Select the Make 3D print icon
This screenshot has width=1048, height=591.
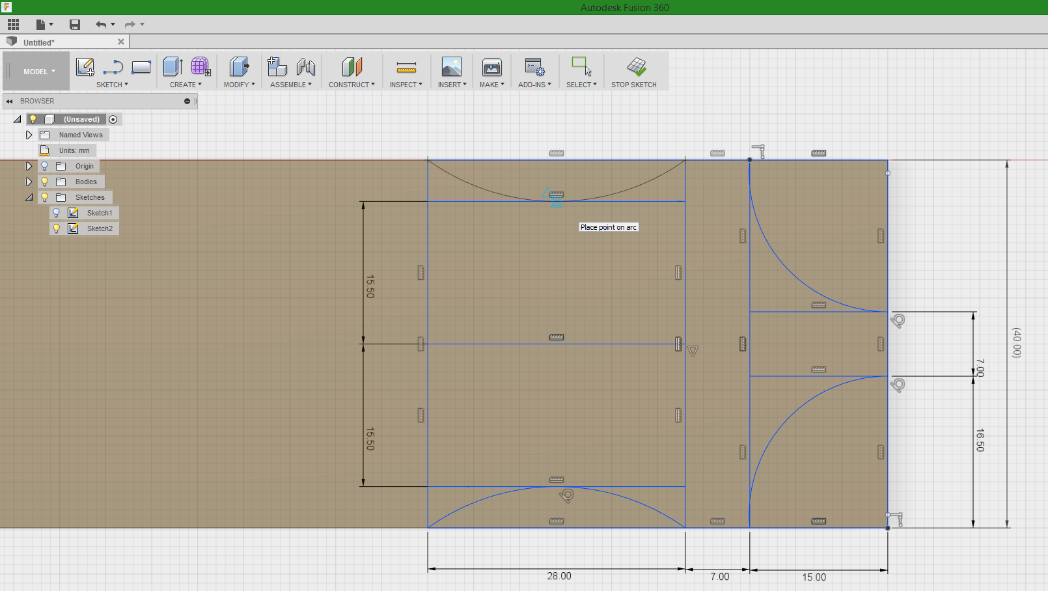tap(492, 67)
